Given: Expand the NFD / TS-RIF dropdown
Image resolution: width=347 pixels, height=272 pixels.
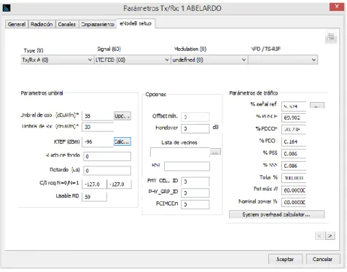Looking at the screenshot, I should tap(283, 60).
